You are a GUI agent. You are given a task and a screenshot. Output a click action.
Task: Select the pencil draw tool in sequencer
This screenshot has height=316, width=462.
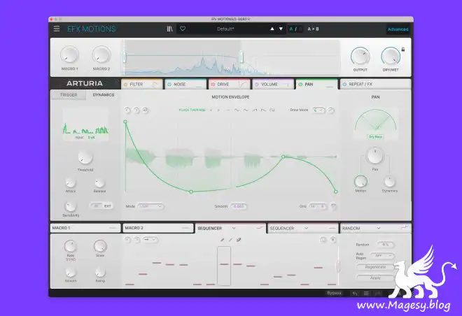click(223, 240)
